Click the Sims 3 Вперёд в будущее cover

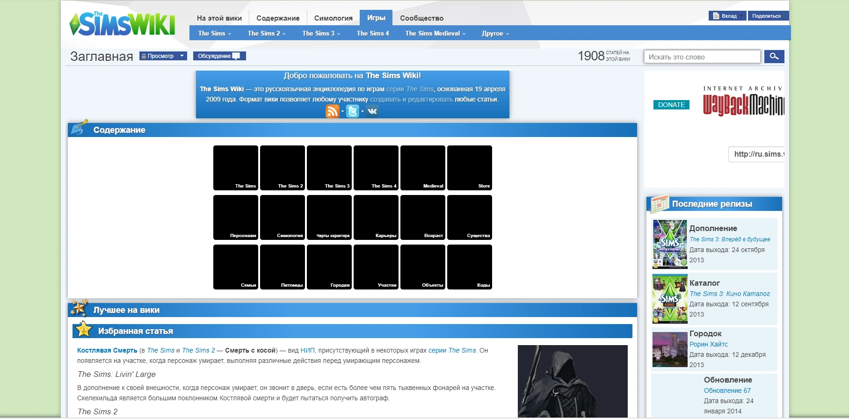click(x=670, y=244)
